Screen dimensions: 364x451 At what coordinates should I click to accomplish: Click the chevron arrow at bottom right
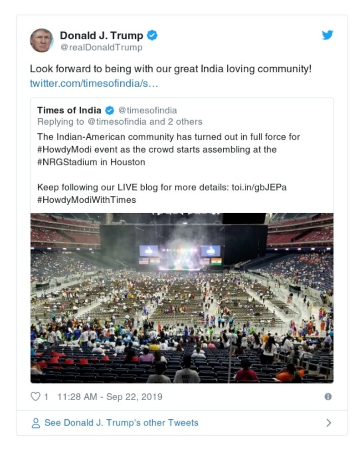[x=329, y=422]
